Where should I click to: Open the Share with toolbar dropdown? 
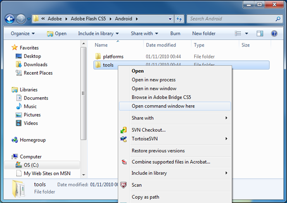tap(144, 34)
